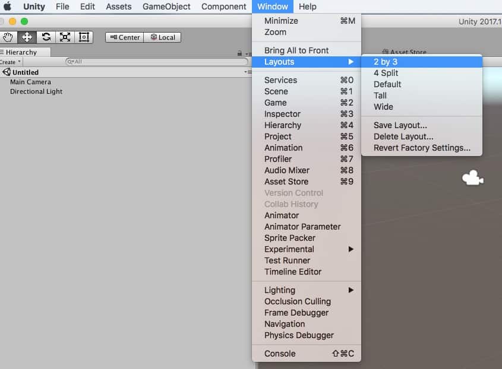Select Directional Light in Hierarchy

pos(36,91)
